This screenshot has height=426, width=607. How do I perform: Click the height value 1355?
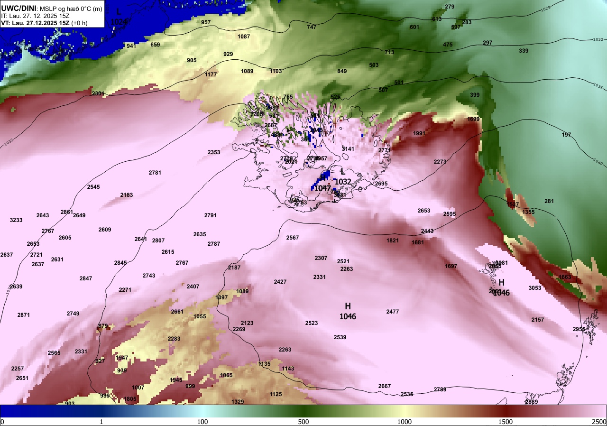(x=528, y=212)
